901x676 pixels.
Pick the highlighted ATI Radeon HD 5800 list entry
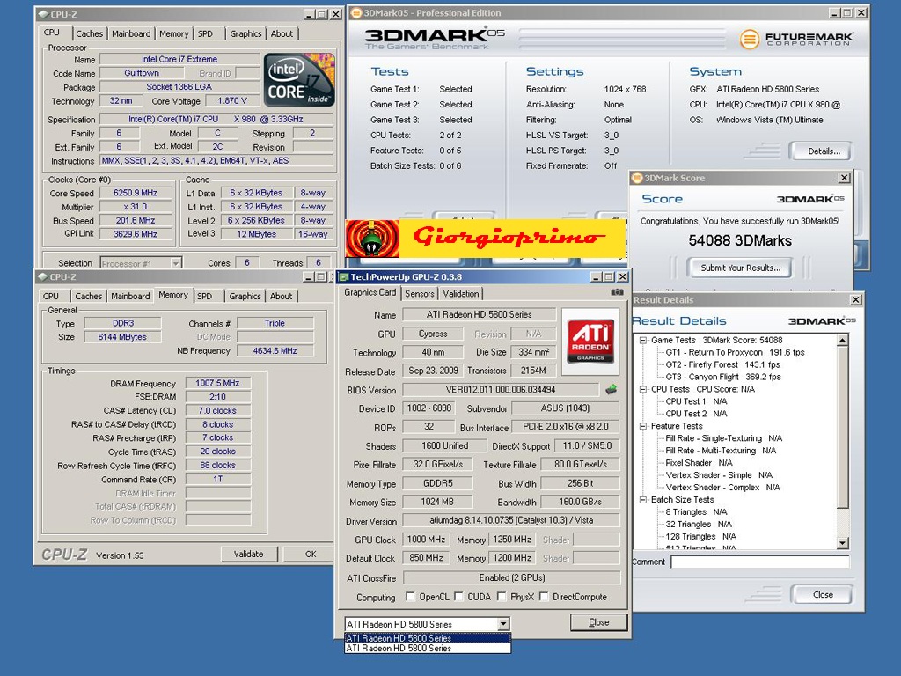click(428, 638)
